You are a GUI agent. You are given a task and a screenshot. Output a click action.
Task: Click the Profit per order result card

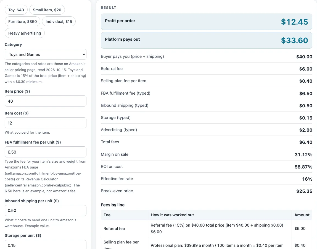click(x=207, y=22)
